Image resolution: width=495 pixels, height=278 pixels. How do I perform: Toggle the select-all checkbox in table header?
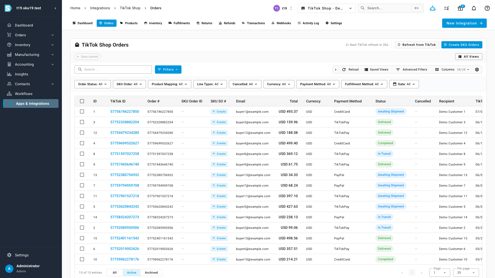82,101
